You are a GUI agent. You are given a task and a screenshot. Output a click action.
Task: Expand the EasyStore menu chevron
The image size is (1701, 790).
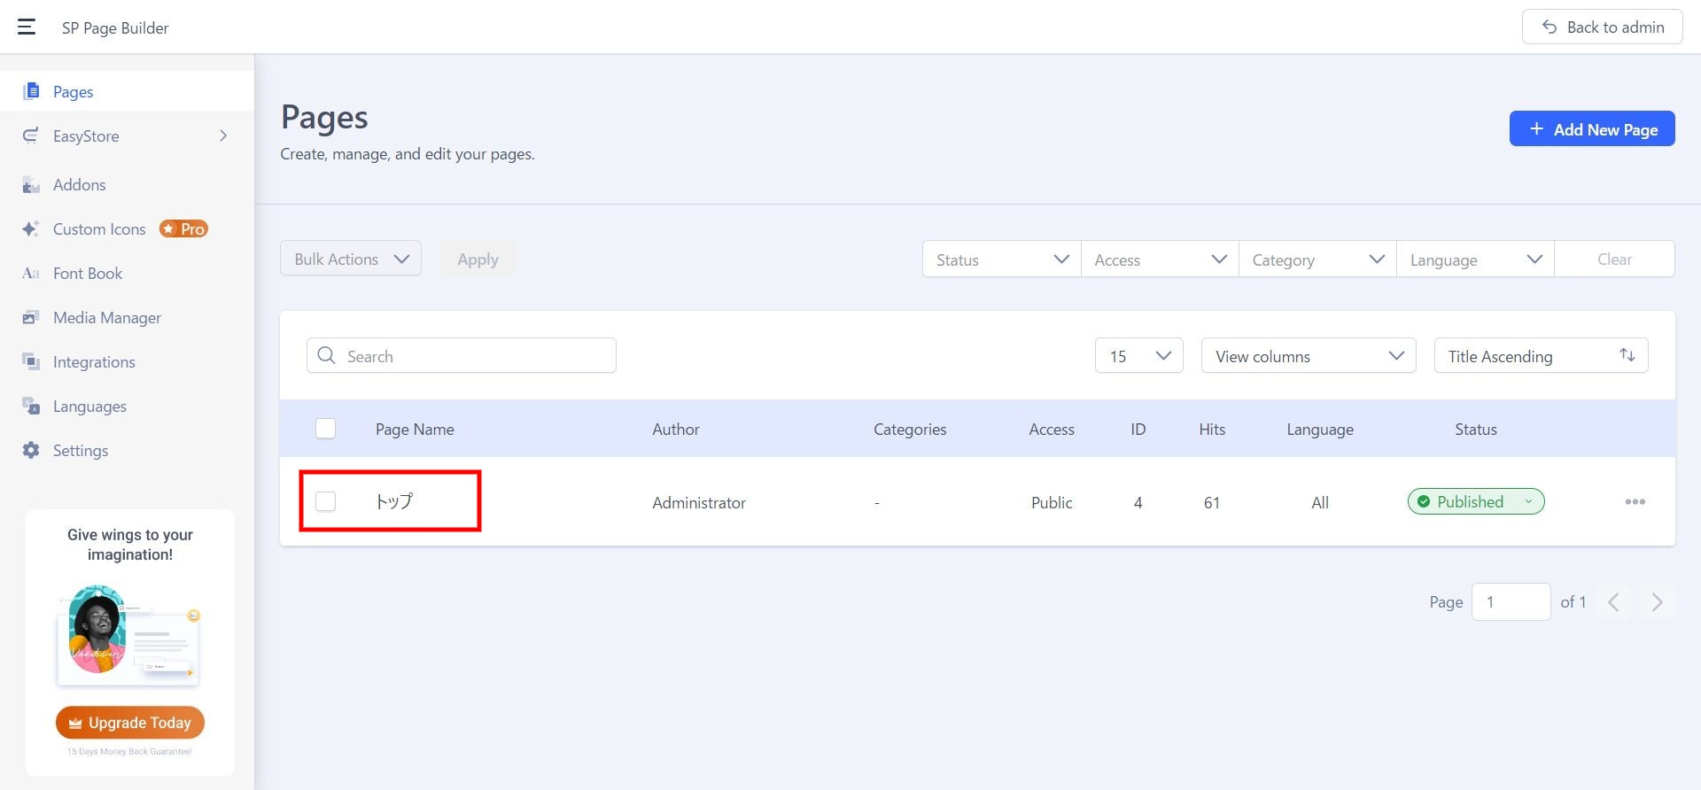click(223, 136)
